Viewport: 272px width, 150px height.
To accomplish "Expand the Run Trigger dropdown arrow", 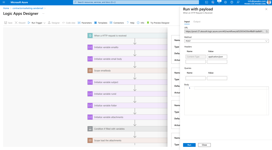I will pyautogui.click(x=44, y=23).
